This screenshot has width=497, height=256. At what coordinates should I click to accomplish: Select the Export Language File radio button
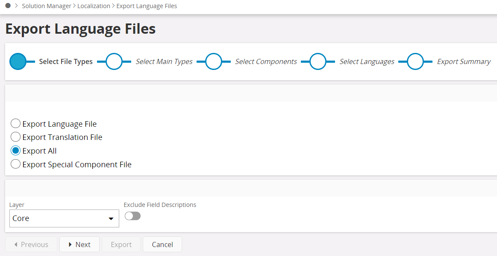(16, 124)
